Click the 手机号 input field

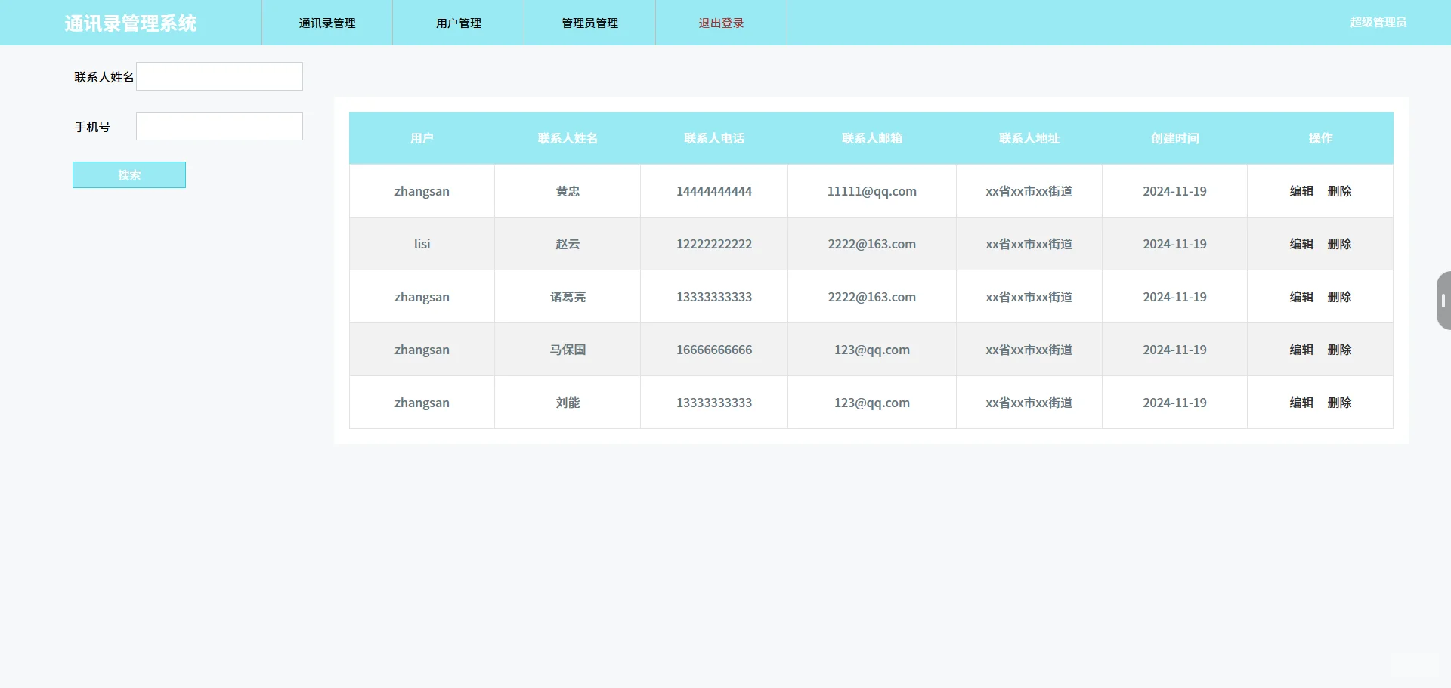(x=218, y=126)
